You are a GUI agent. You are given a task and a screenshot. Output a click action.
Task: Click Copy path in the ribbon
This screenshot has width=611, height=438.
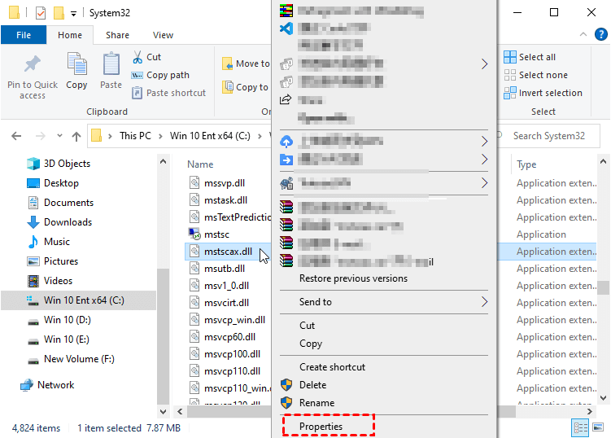coord(160,75)
